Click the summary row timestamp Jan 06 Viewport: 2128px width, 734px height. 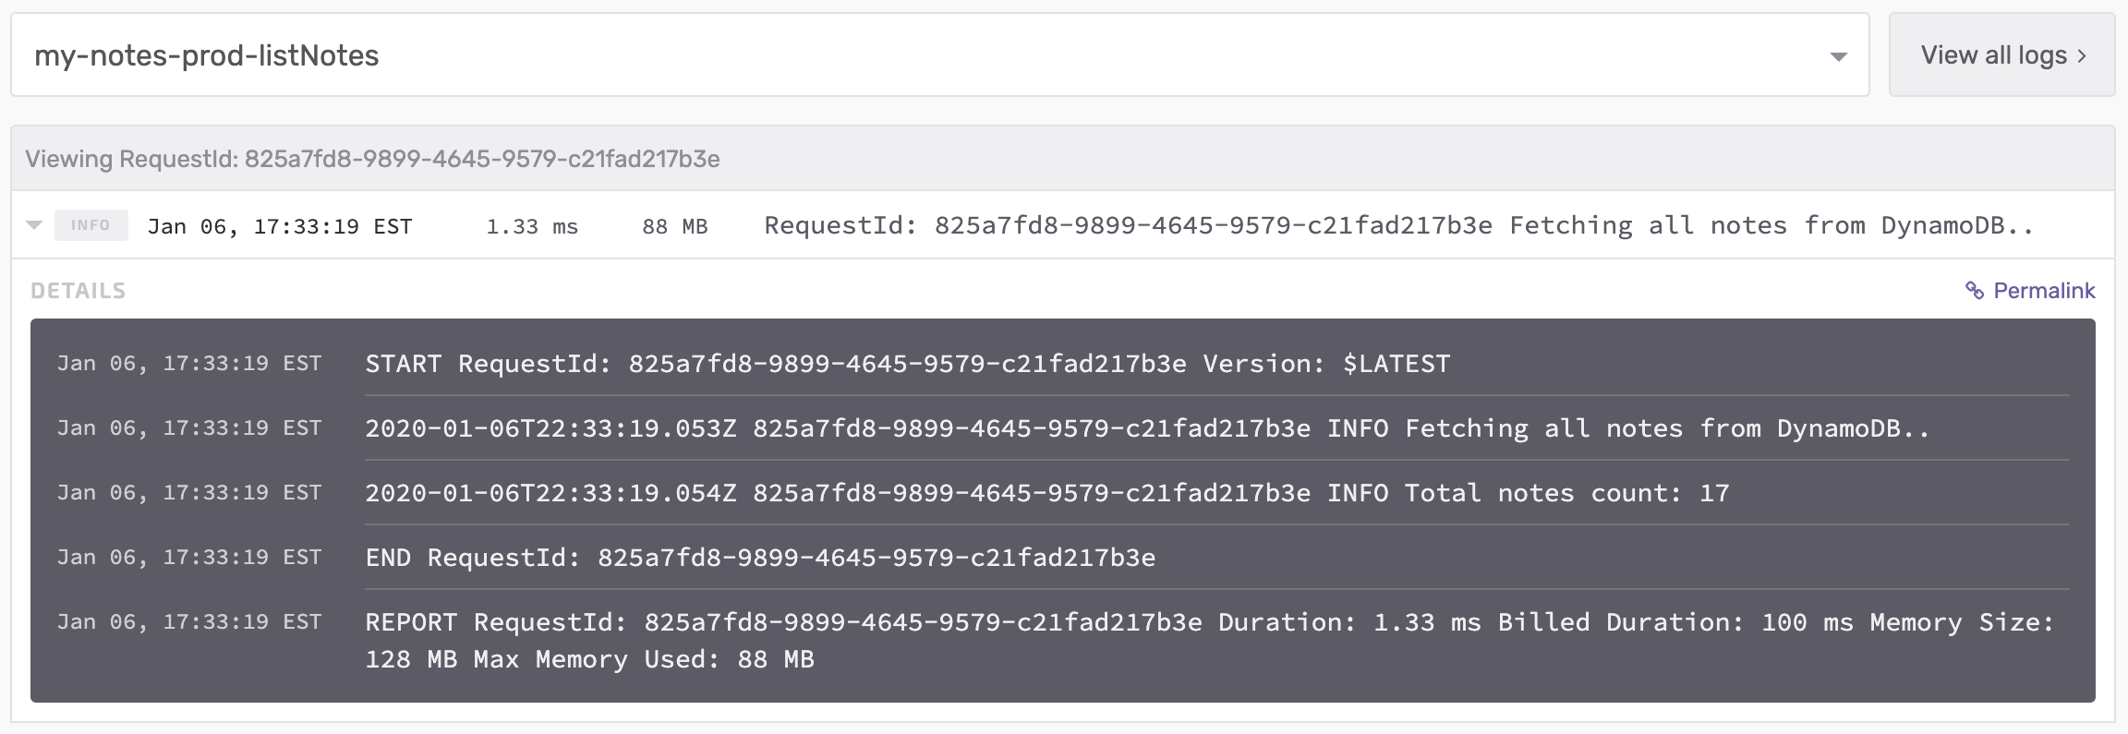tap(279, 226)
